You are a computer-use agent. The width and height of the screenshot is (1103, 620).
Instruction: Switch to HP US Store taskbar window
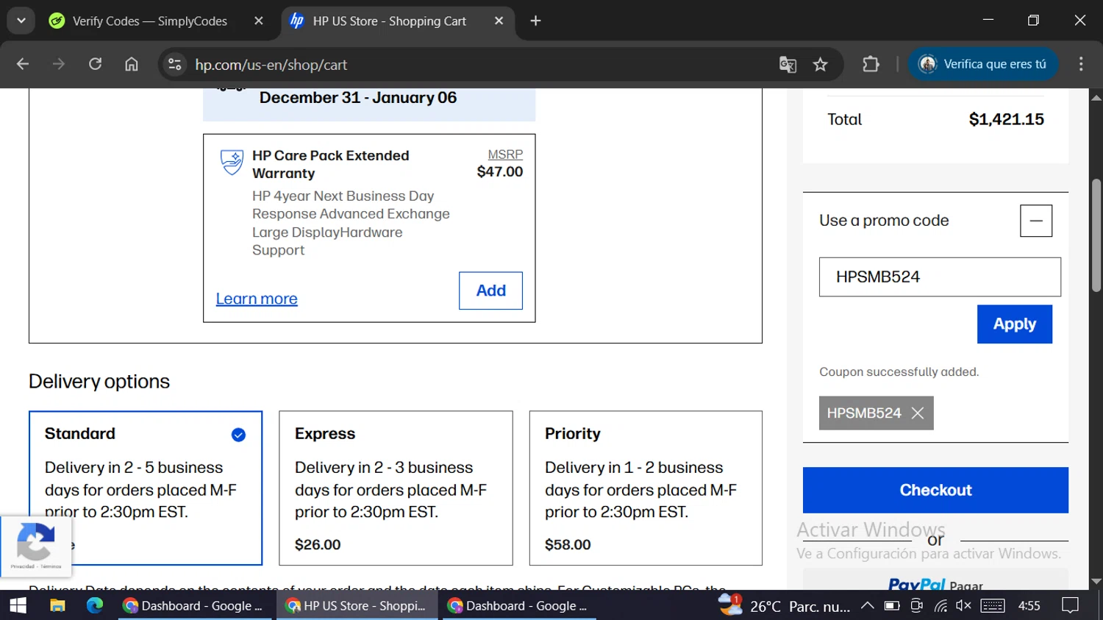point(357,605)
